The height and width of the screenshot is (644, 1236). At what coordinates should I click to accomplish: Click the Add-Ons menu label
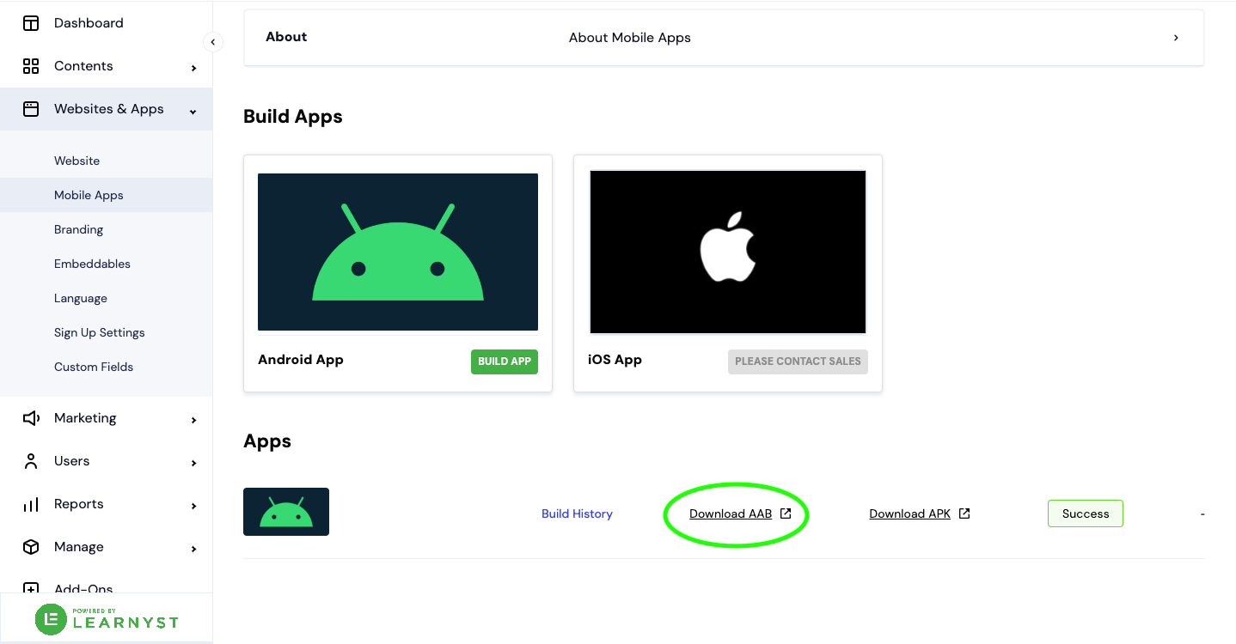tap(83, 589)
